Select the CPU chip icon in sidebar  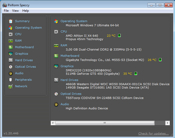[x=11, y=34]
